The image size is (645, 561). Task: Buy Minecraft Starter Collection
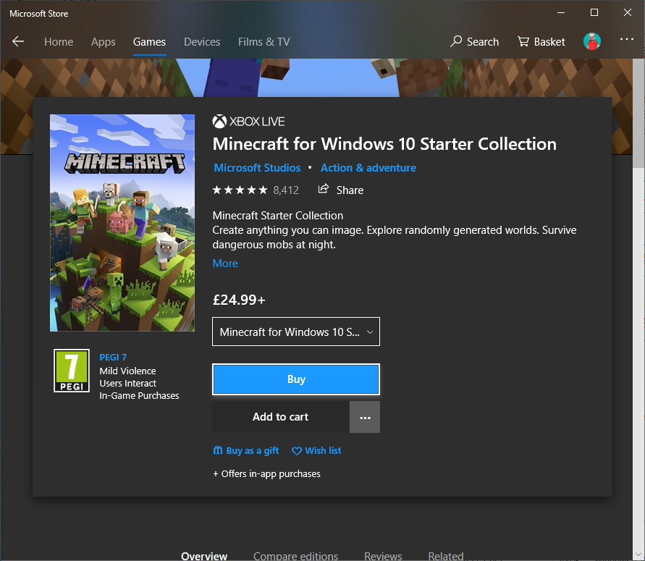pos(295,379)
